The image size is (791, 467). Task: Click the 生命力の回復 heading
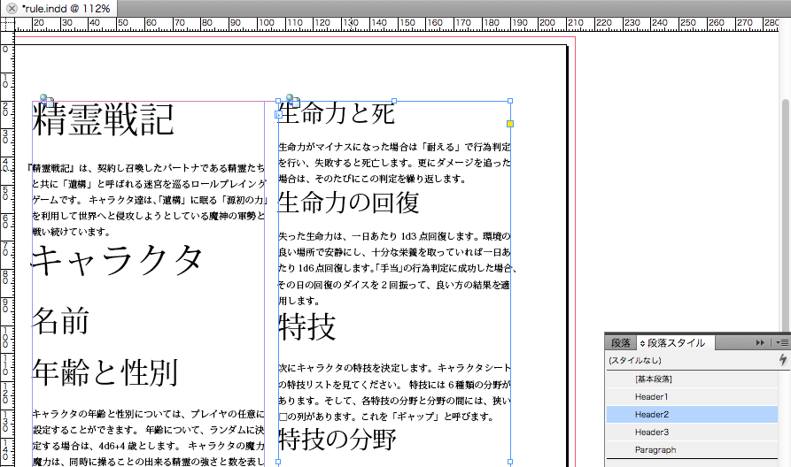(349, 203)
